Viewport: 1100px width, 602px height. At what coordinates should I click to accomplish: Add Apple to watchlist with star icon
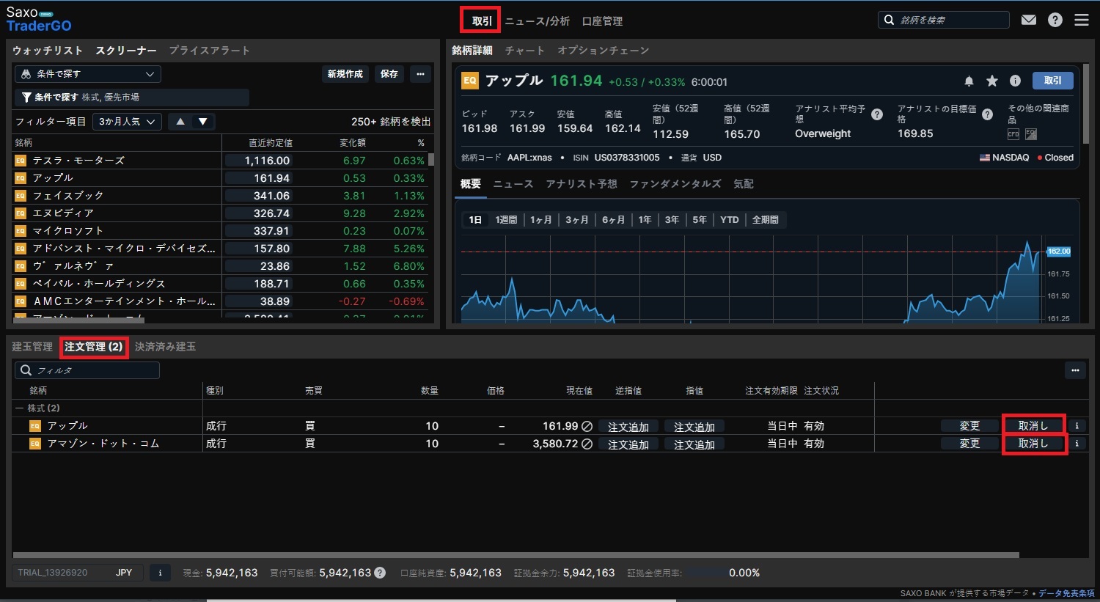[x=992, y=81]
